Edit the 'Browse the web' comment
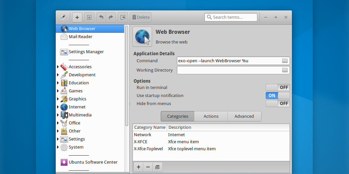This screenshot has height=174, width=349. 171,42
